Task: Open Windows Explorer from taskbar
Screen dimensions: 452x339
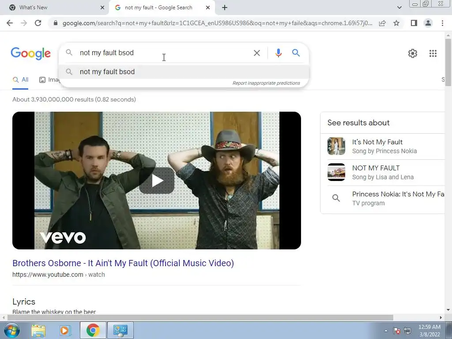Action: pos(38,330)
